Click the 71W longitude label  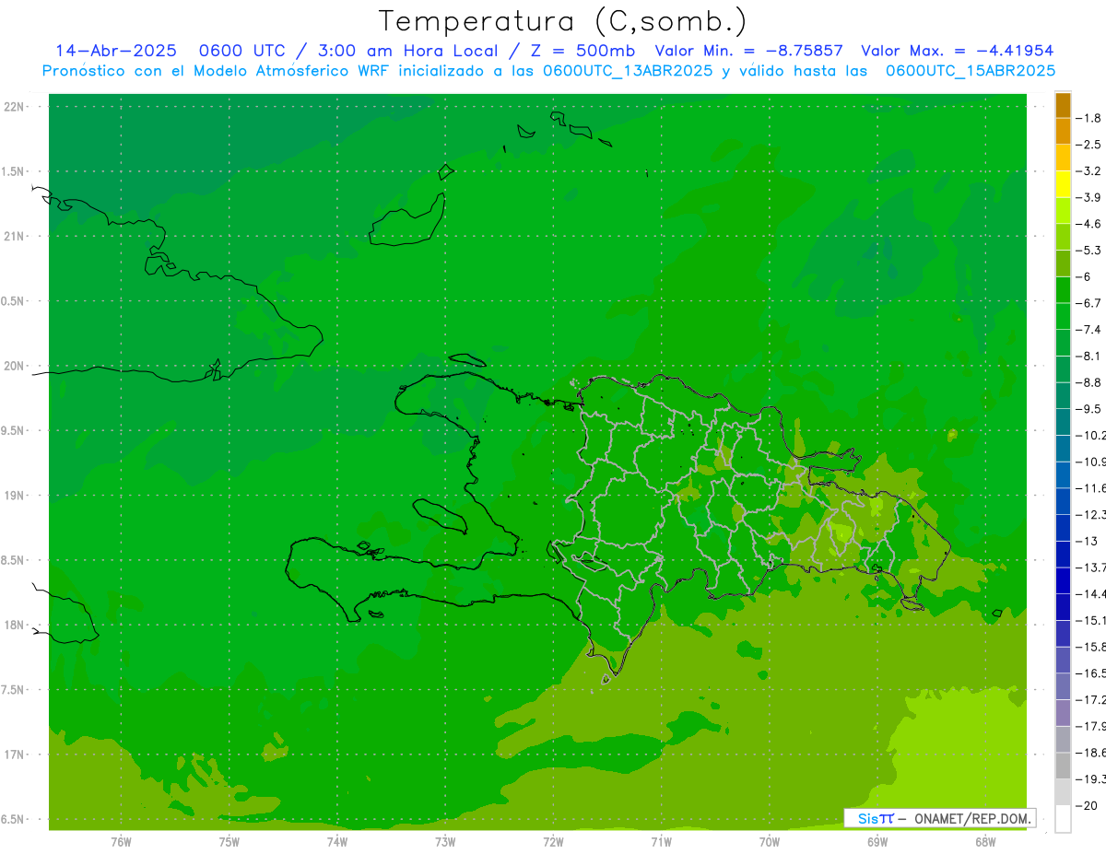coord(661,842)
